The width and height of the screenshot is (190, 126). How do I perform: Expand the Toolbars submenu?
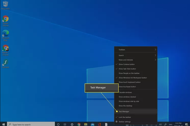[136, 50]
